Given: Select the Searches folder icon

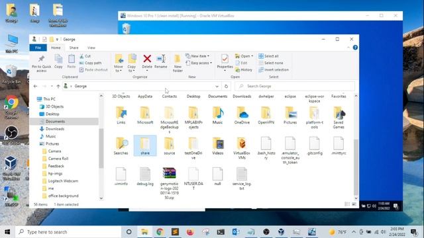Looking at the screenshot, I should click(121, 143).
